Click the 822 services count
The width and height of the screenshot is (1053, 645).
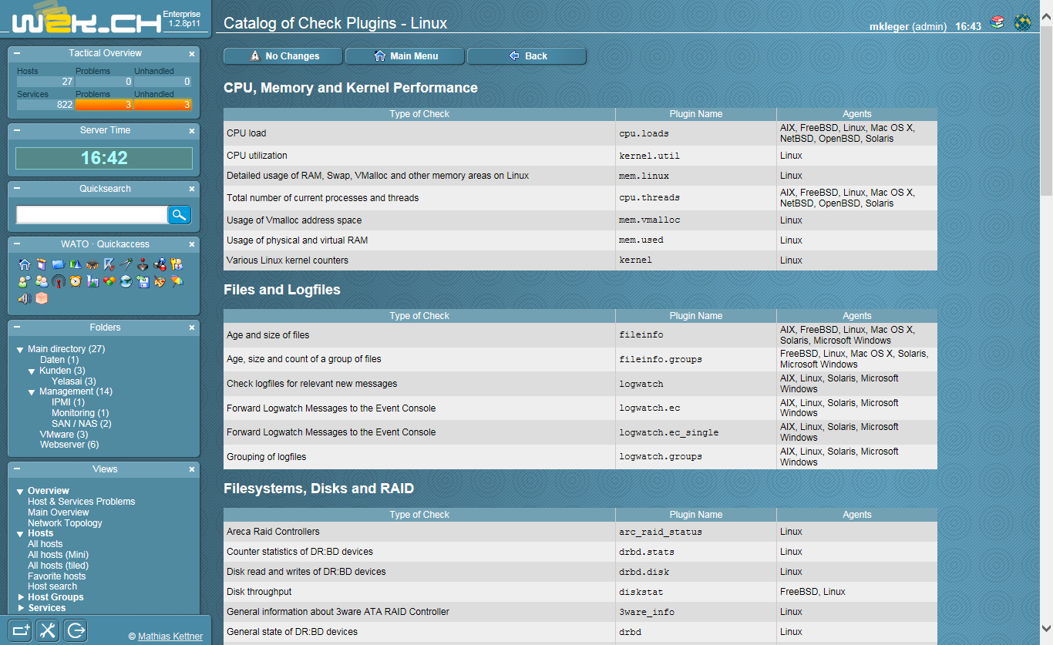coord(45,105)
